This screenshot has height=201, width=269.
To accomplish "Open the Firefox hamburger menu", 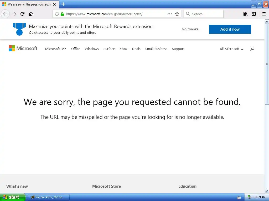I will (264, 14).
